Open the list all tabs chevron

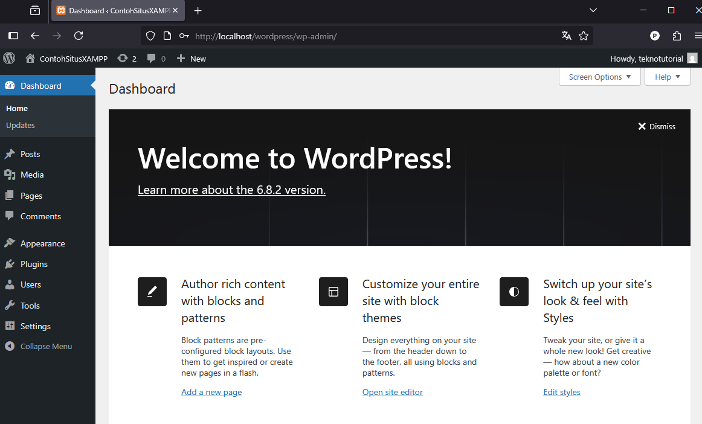click(x=593, y=10)
